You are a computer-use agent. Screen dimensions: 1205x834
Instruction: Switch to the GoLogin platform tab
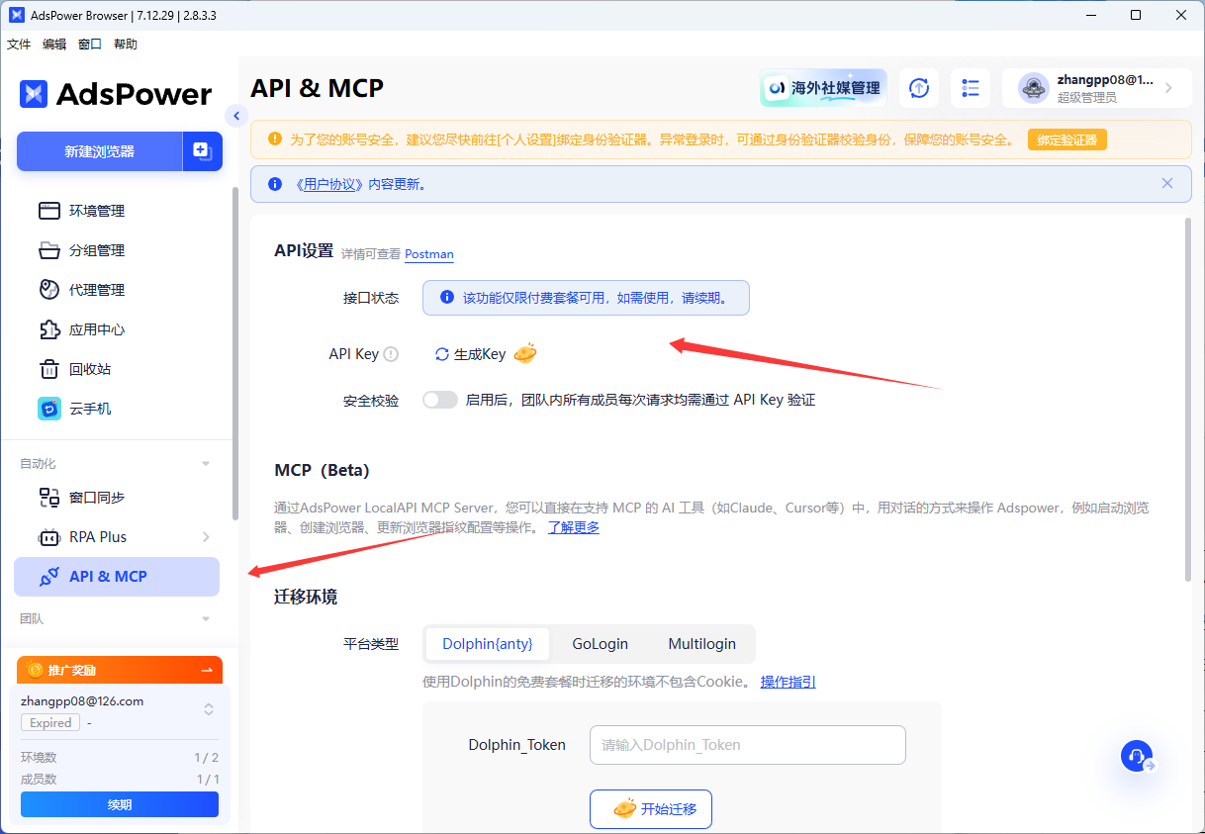[x=600, y=643]
